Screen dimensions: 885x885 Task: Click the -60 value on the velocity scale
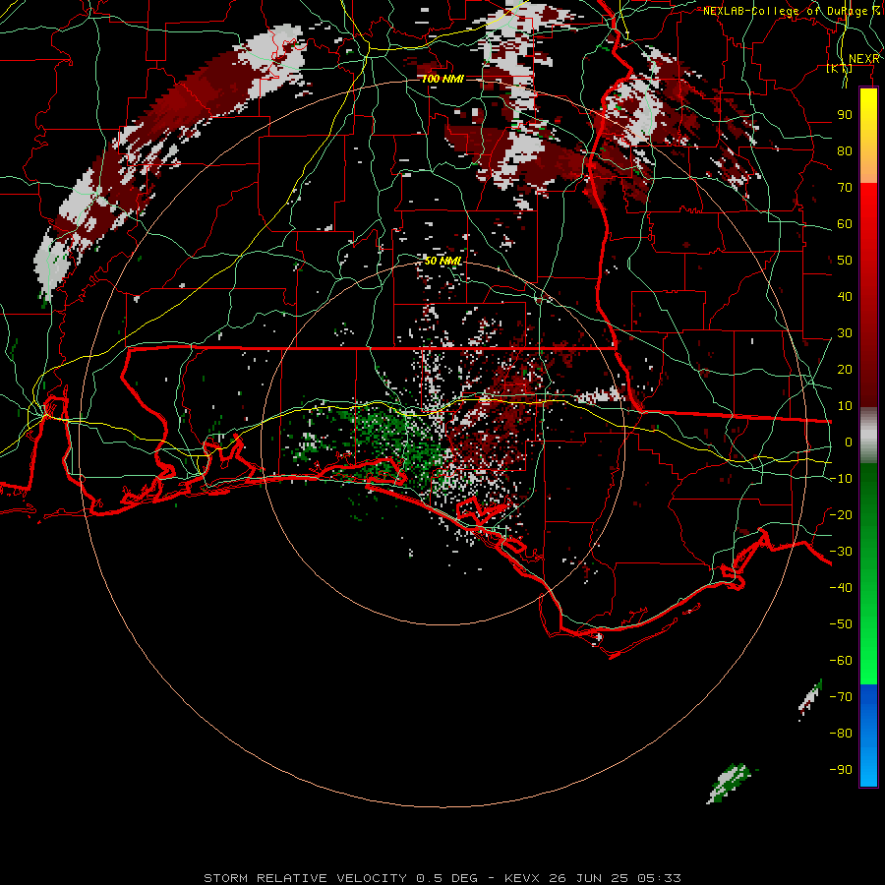[x=841, y=661]
